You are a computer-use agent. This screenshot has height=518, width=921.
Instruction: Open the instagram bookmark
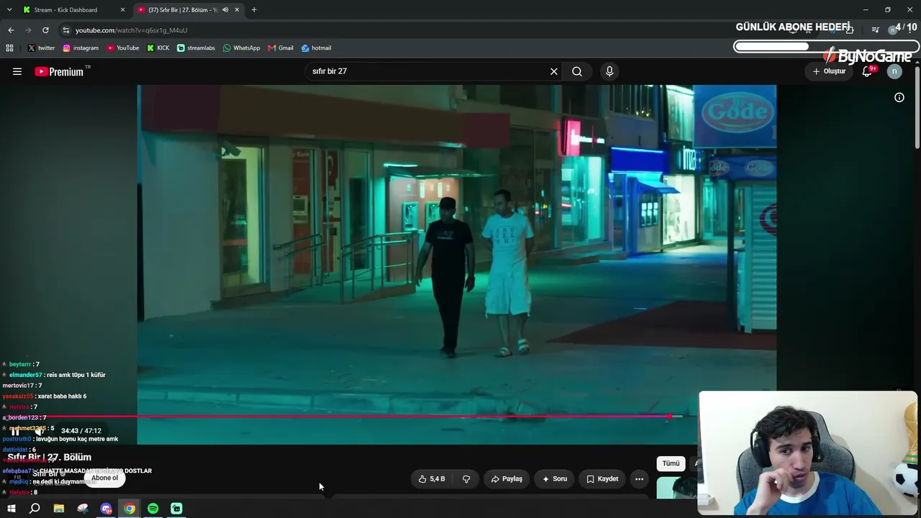click(x=81, y=48)
